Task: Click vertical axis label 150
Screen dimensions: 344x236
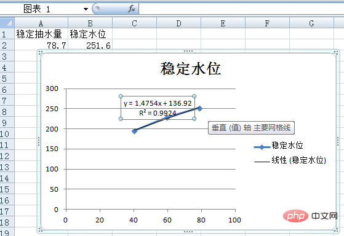Action: 52,149
